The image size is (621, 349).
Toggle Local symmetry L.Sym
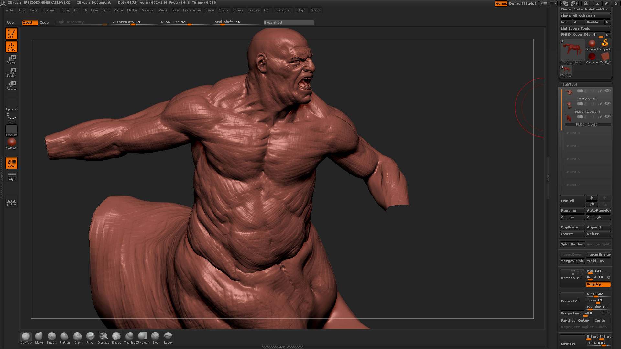pyautogui.click(x=12, y=202)
